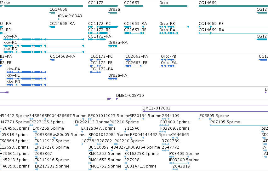Select EST IP03209.3prime
The image size is (268, 171).
pyautogui.click(x=174, y=128)
